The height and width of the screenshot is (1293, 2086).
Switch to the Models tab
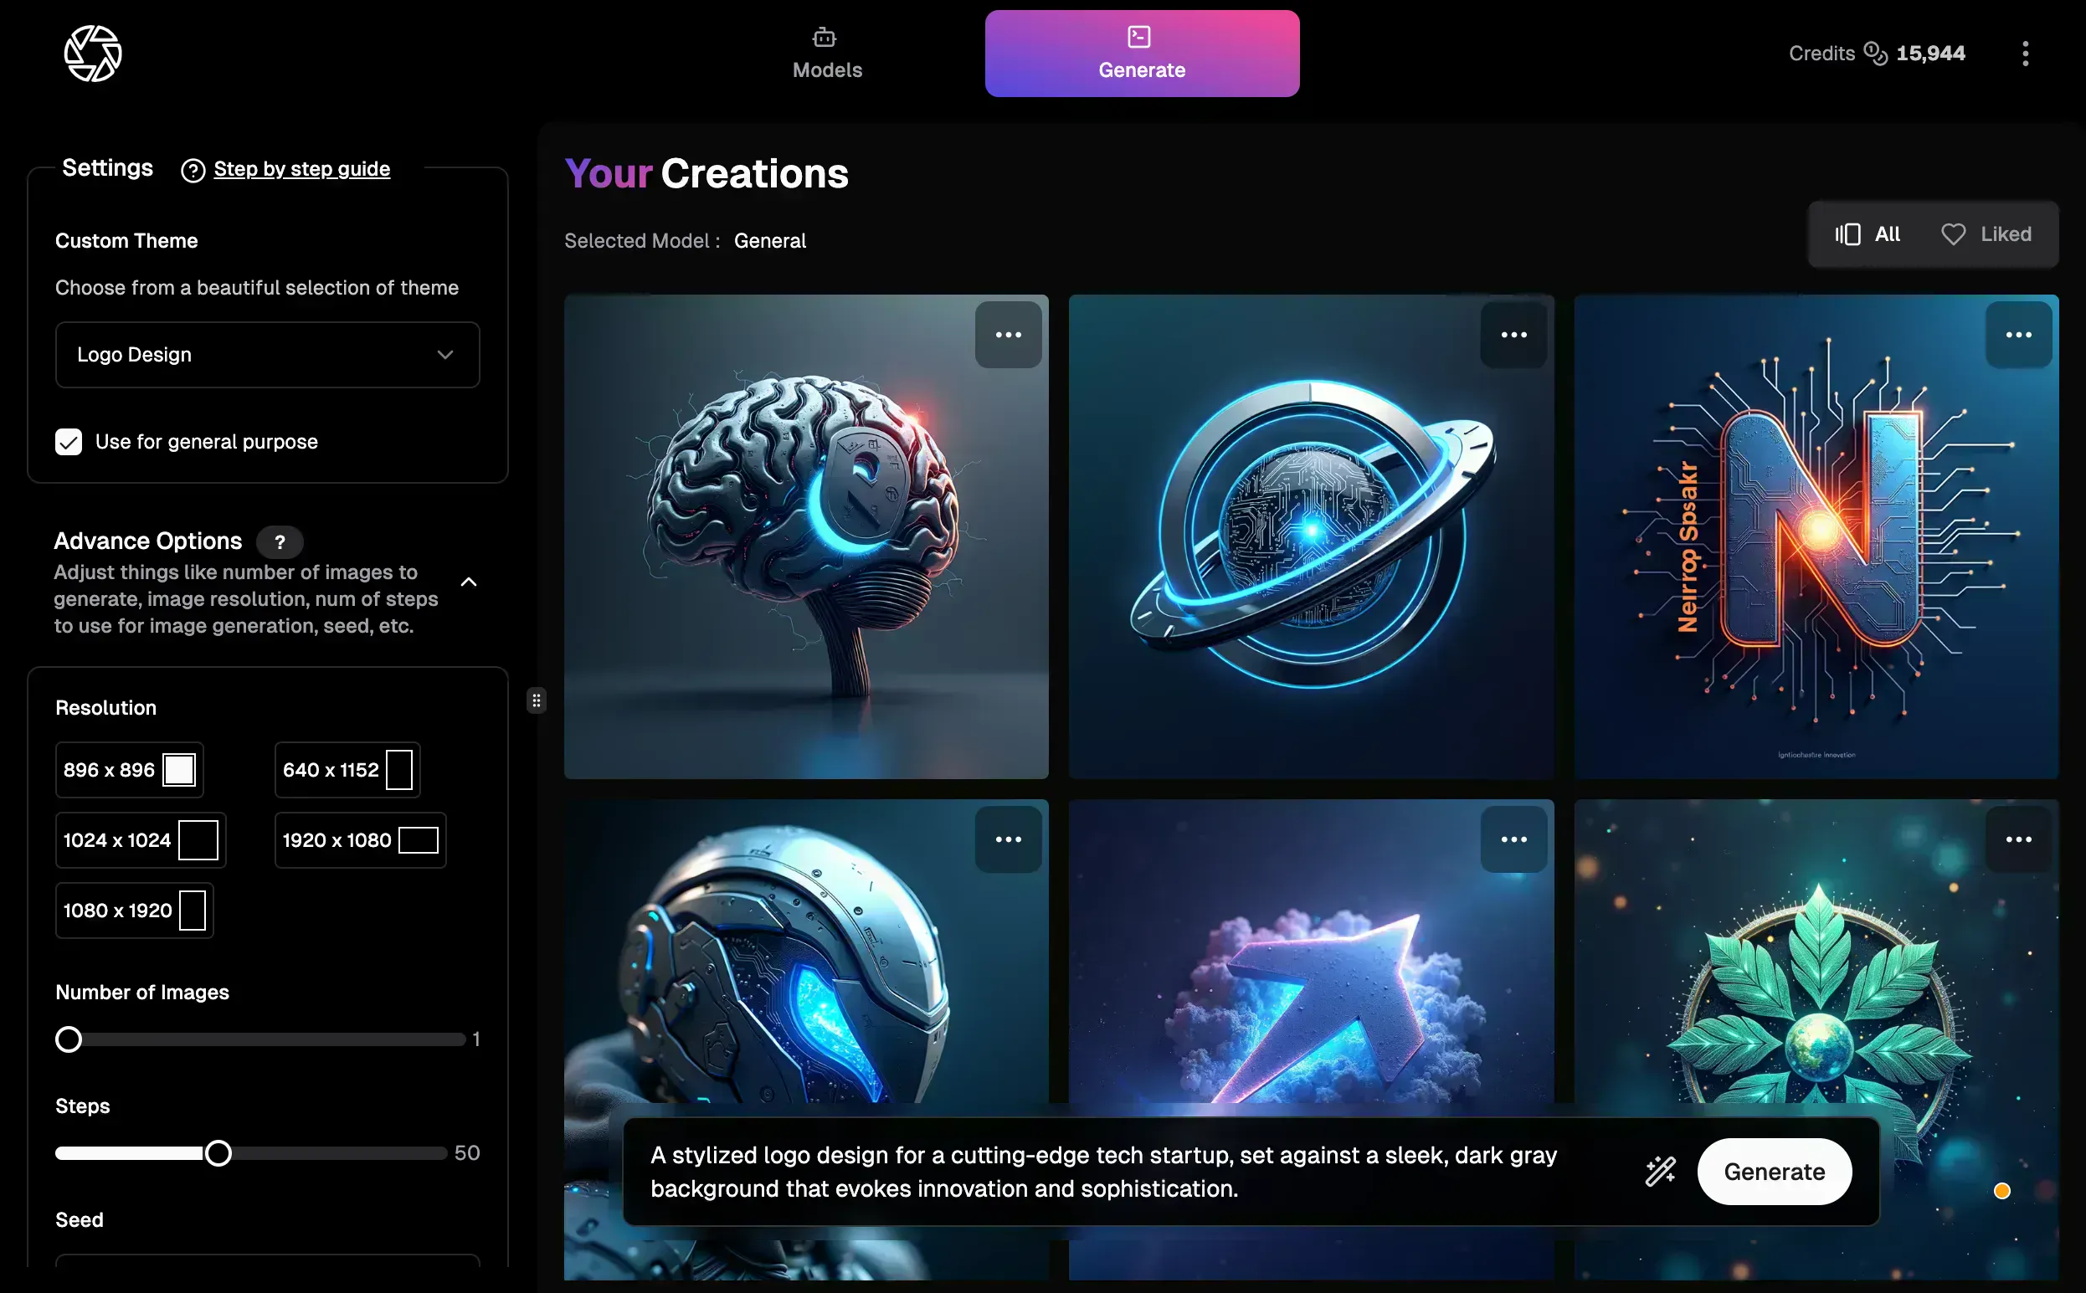pyautogui.click(x=826, y=53)
